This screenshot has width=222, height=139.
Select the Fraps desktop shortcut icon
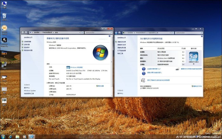pos(4,65)
